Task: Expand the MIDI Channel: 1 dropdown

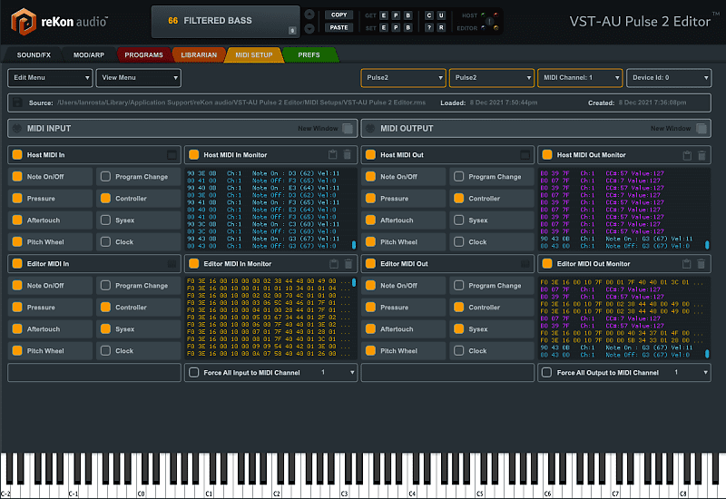Action: [580, 78]
